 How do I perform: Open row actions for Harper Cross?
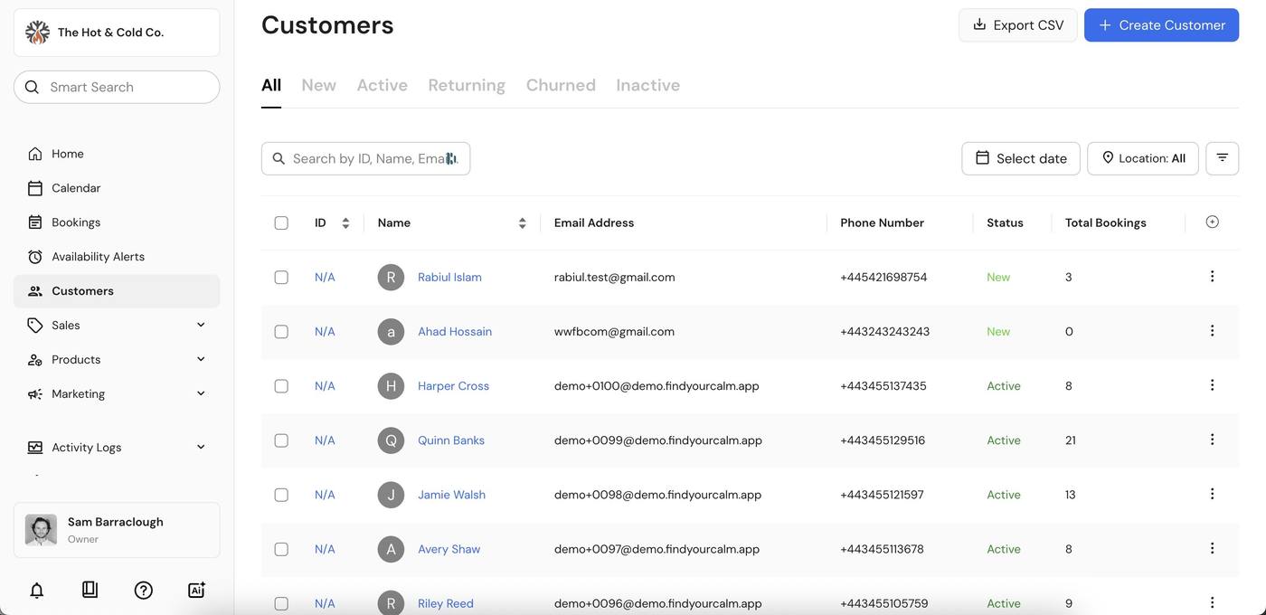point(1213,385)
